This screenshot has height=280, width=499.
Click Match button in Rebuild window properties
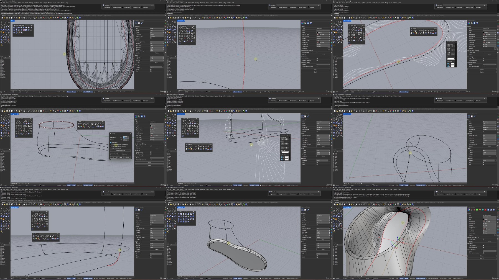point(149,163)
